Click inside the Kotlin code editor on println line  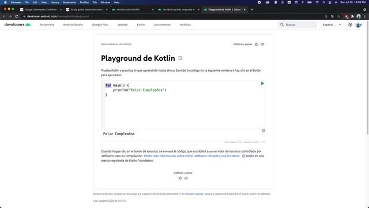tap(140, 90)
